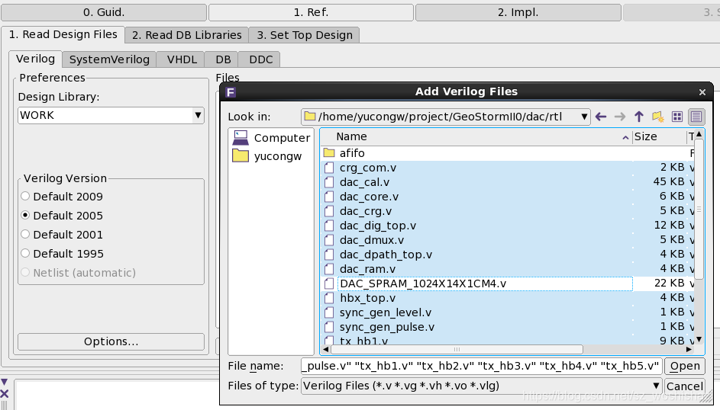Click the afifo folder icon
Viewport: 720px width, 410px height.
point(329,152)
